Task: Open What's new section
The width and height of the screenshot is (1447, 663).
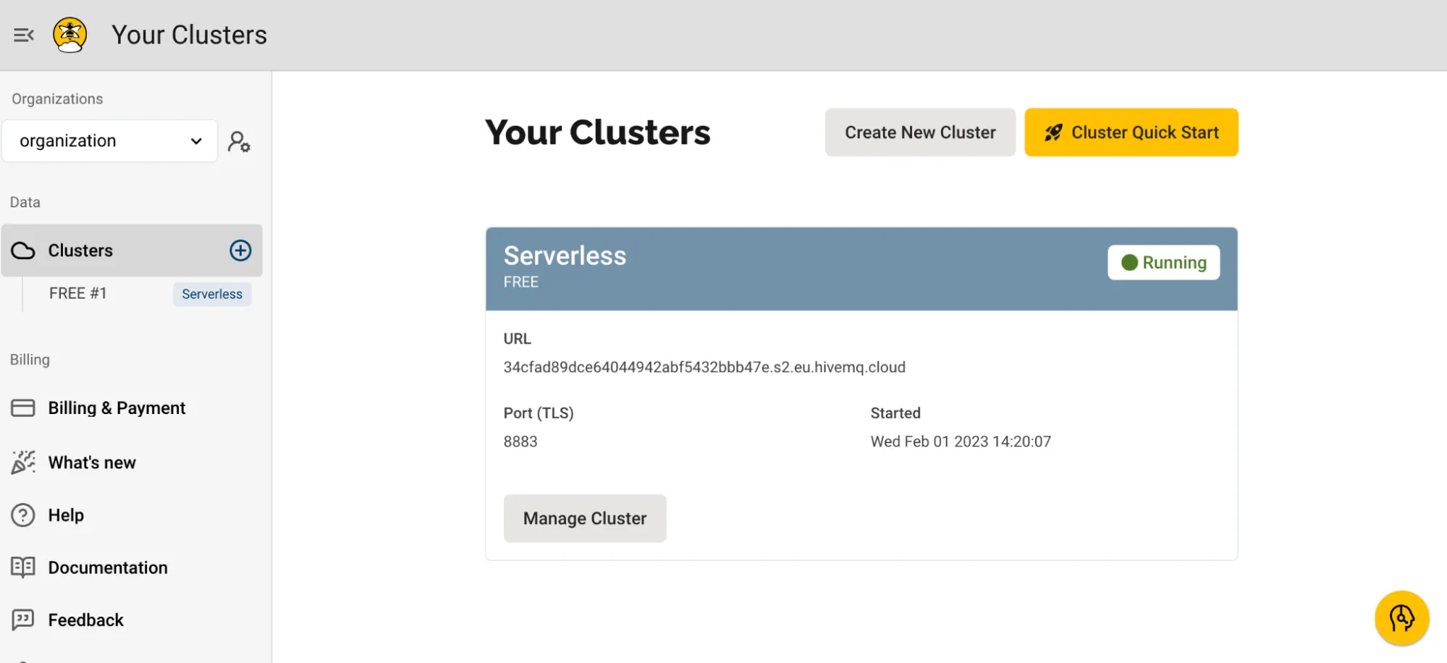Action: pyautogui.click(x=92, y=463)
